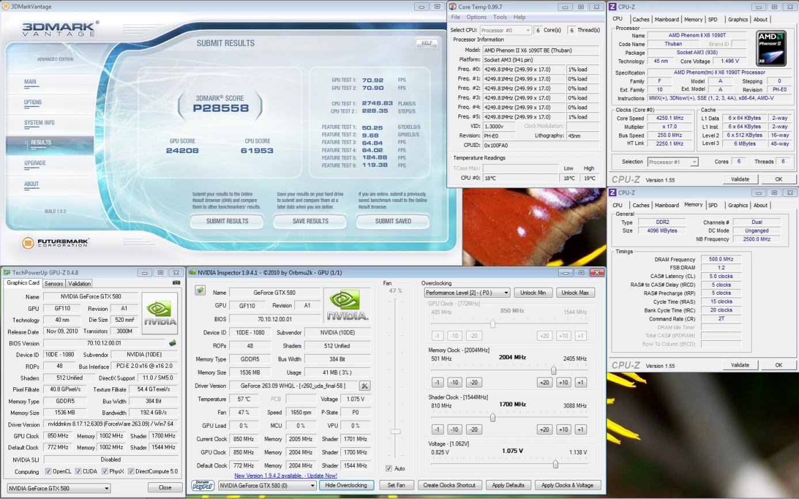Image resolution: width=799 pixels, height=499 pixels.
Task: Open Caches tab in lower CPU-Z window
Action: point(641,205)
